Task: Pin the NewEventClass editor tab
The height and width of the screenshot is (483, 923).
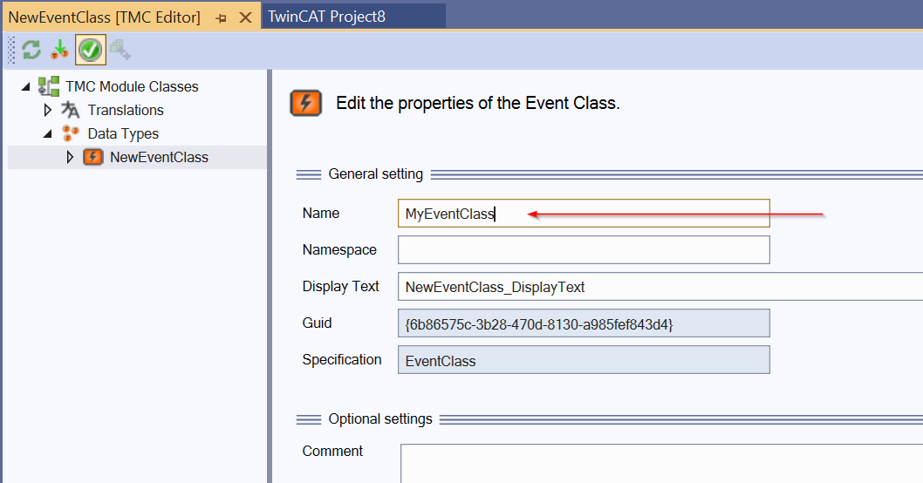Action: 222,18
